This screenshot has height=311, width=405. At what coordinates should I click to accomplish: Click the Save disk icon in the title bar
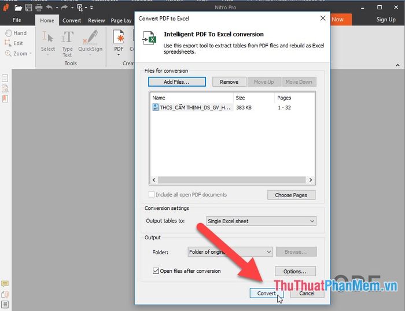tap(29, 8)
